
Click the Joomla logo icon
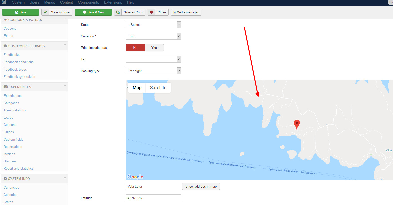[4, 2]
